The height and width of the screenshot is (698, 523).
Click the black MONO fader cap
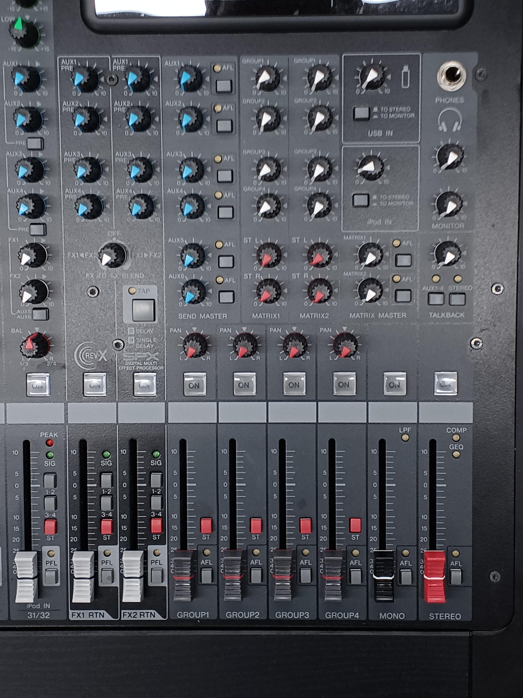pyautogui.click(x=384, y=575)
